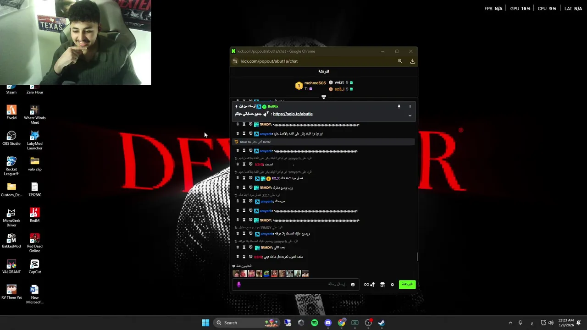Click the AbuT1a unban notice for b2rQ

click(x=324, y=142)
